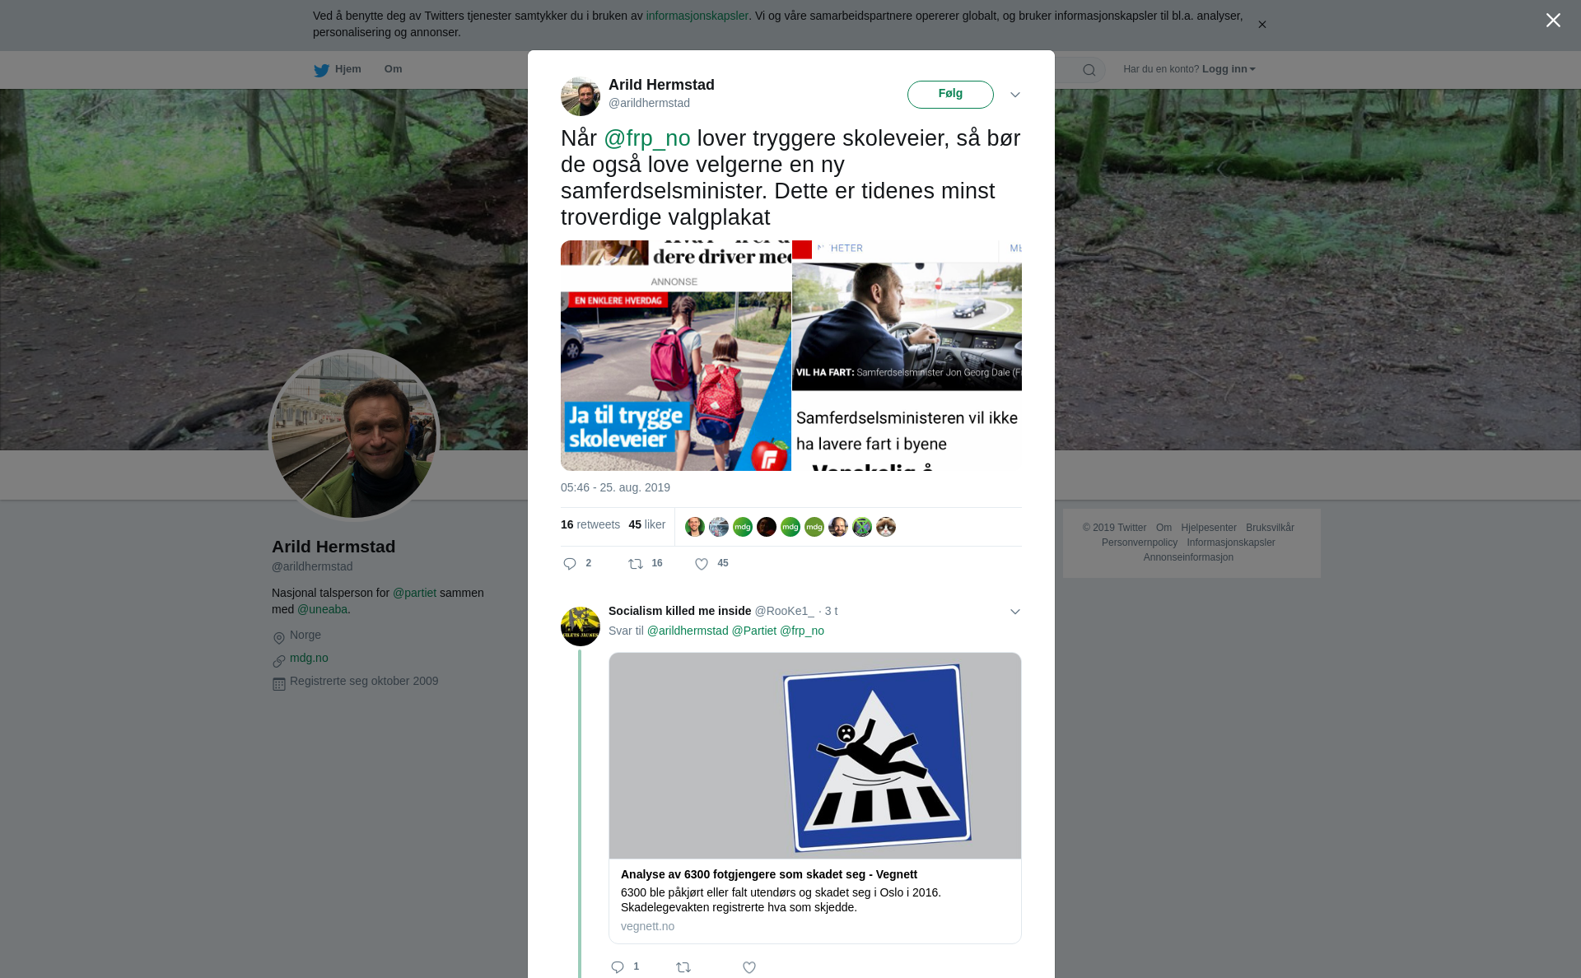Retweet the Socialism killed me inside reply
The image size is (1581, 978).
coord(683,967)
